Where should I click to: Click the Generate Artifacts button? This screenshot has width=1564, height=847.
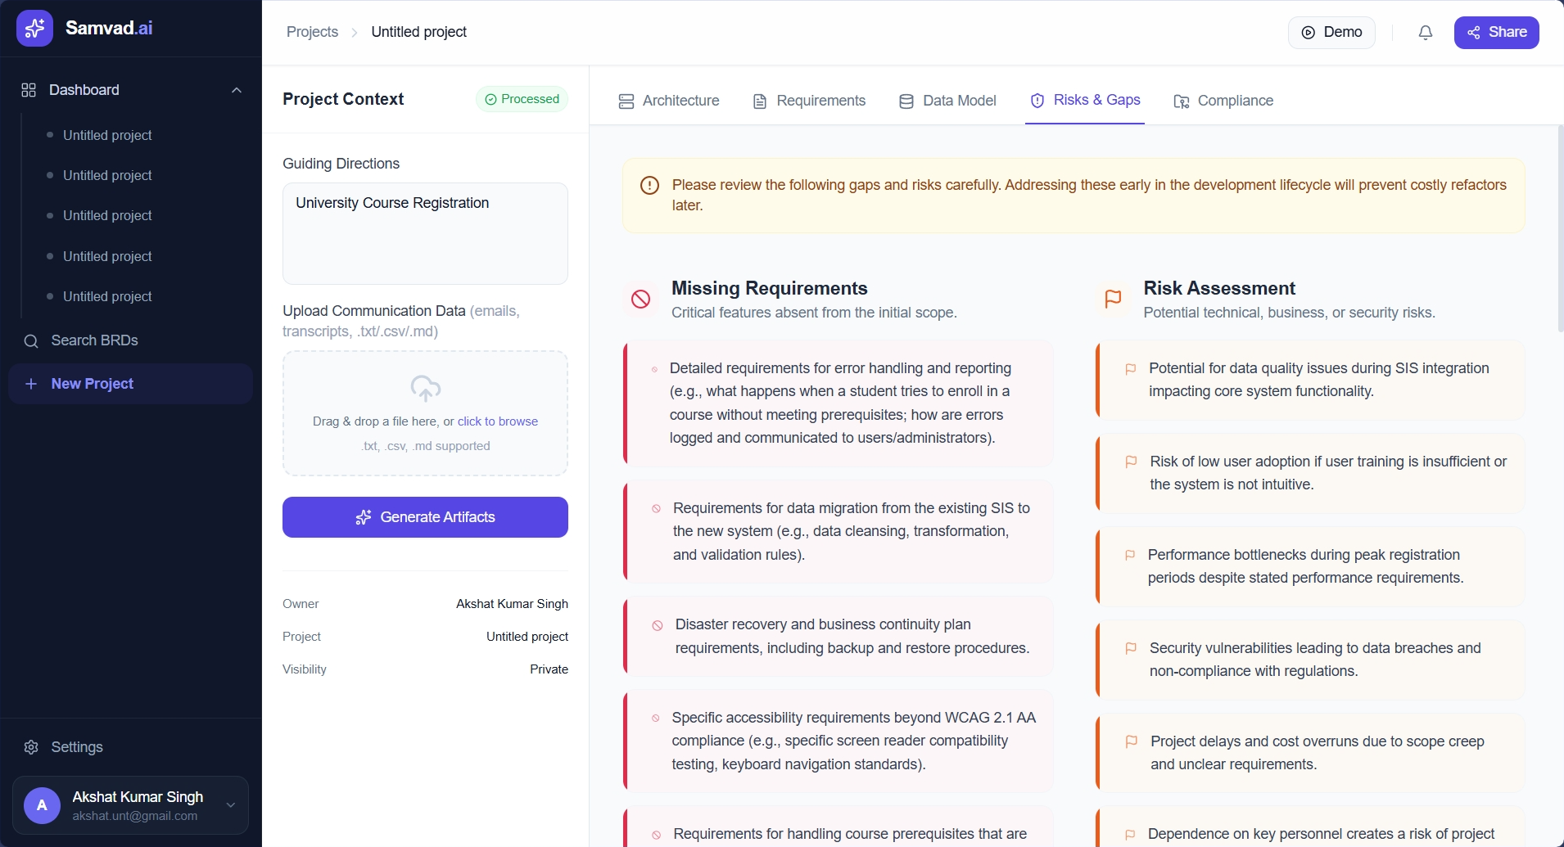pos(425,516)
